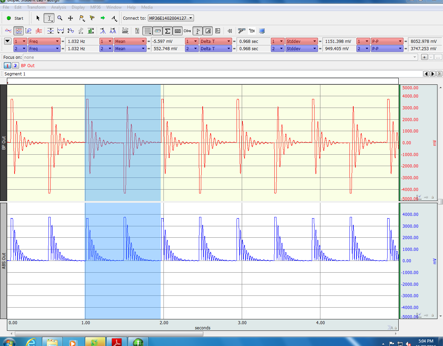This screenshot has width=443, height=346.
Task: Select the crosshair grid adjust tool
Action: (71, 18)
